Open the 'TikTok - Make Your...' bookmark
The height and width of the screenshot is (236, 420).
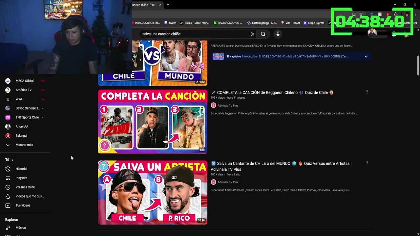194,23
